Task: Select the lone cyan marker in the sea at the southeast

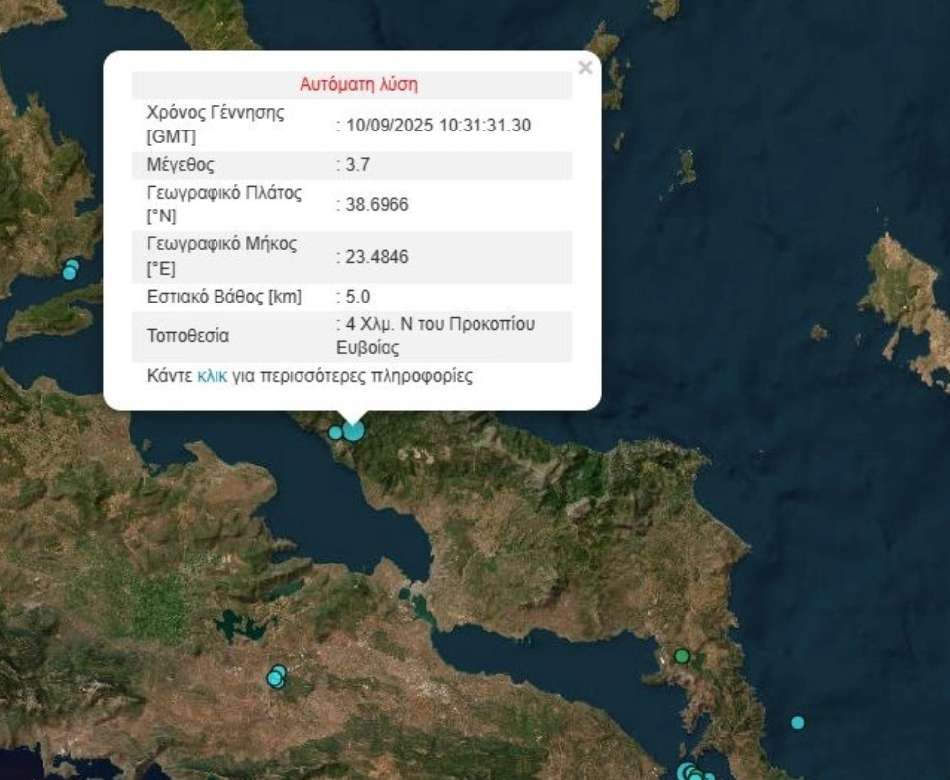Action: (x=798, y=723)
